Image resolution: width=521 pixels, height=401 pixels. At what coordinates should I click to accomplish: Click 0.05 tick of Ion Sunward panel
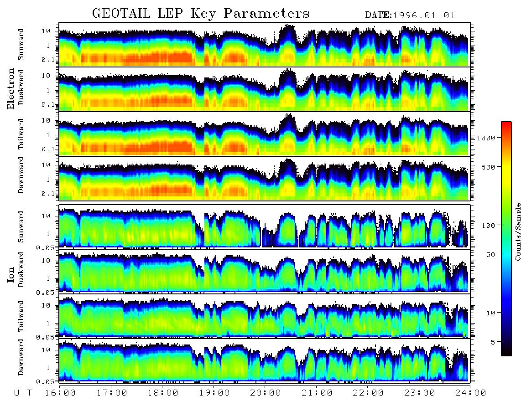coord(46,247)
